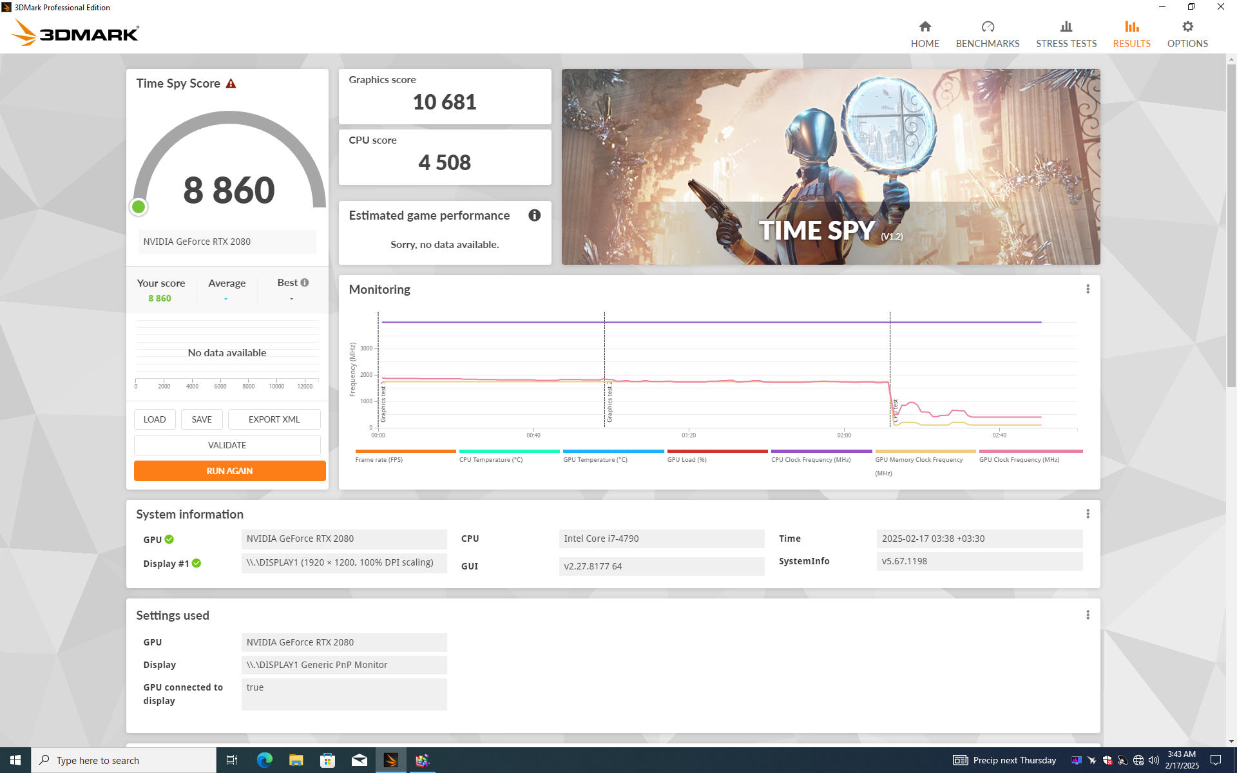Open File Explorer from the taskbar
The width and height of the screenshot is (1237, 773).
point(296,760)
